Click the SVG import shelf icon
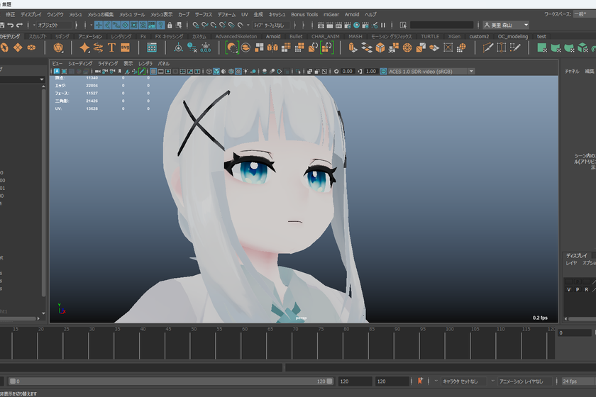The width and height of the screenshot is (596, 397). coord(126,47)
